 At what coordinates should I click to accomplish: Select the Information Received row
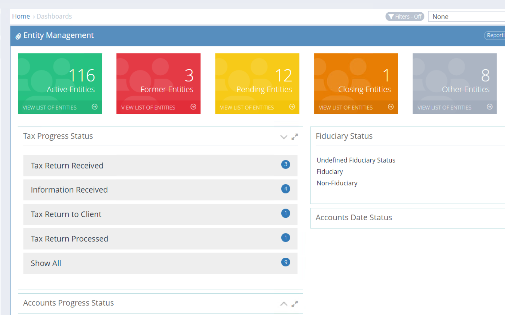(160, 190)
